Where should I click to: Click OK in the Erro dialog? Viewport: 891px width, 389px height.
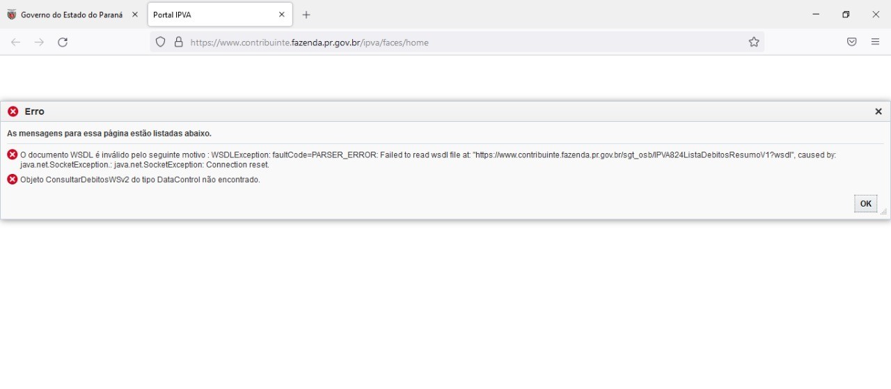pyautogui.click(x=865, y=204)
